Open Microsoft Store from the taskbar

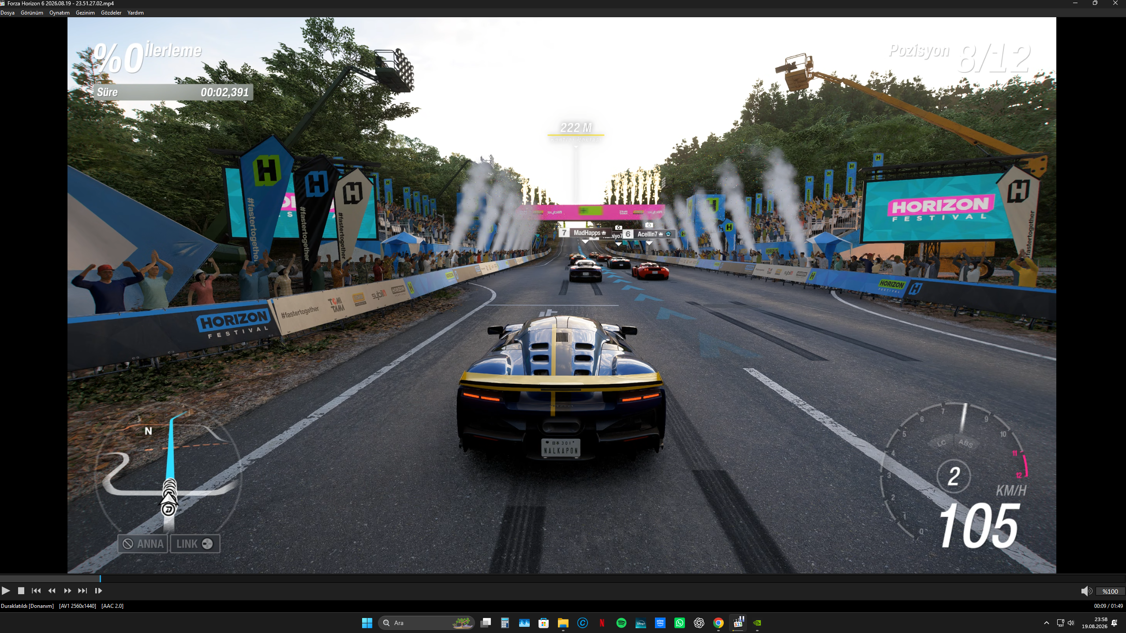click(x=544, y=623)
